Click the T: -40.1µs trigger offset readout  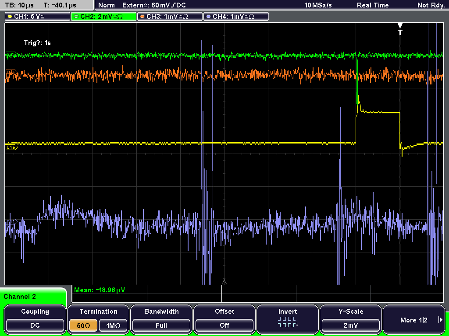click(x=59, y=5)
